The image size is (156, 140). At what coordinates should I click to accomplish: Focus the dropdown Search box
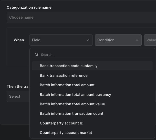[95, 55]
